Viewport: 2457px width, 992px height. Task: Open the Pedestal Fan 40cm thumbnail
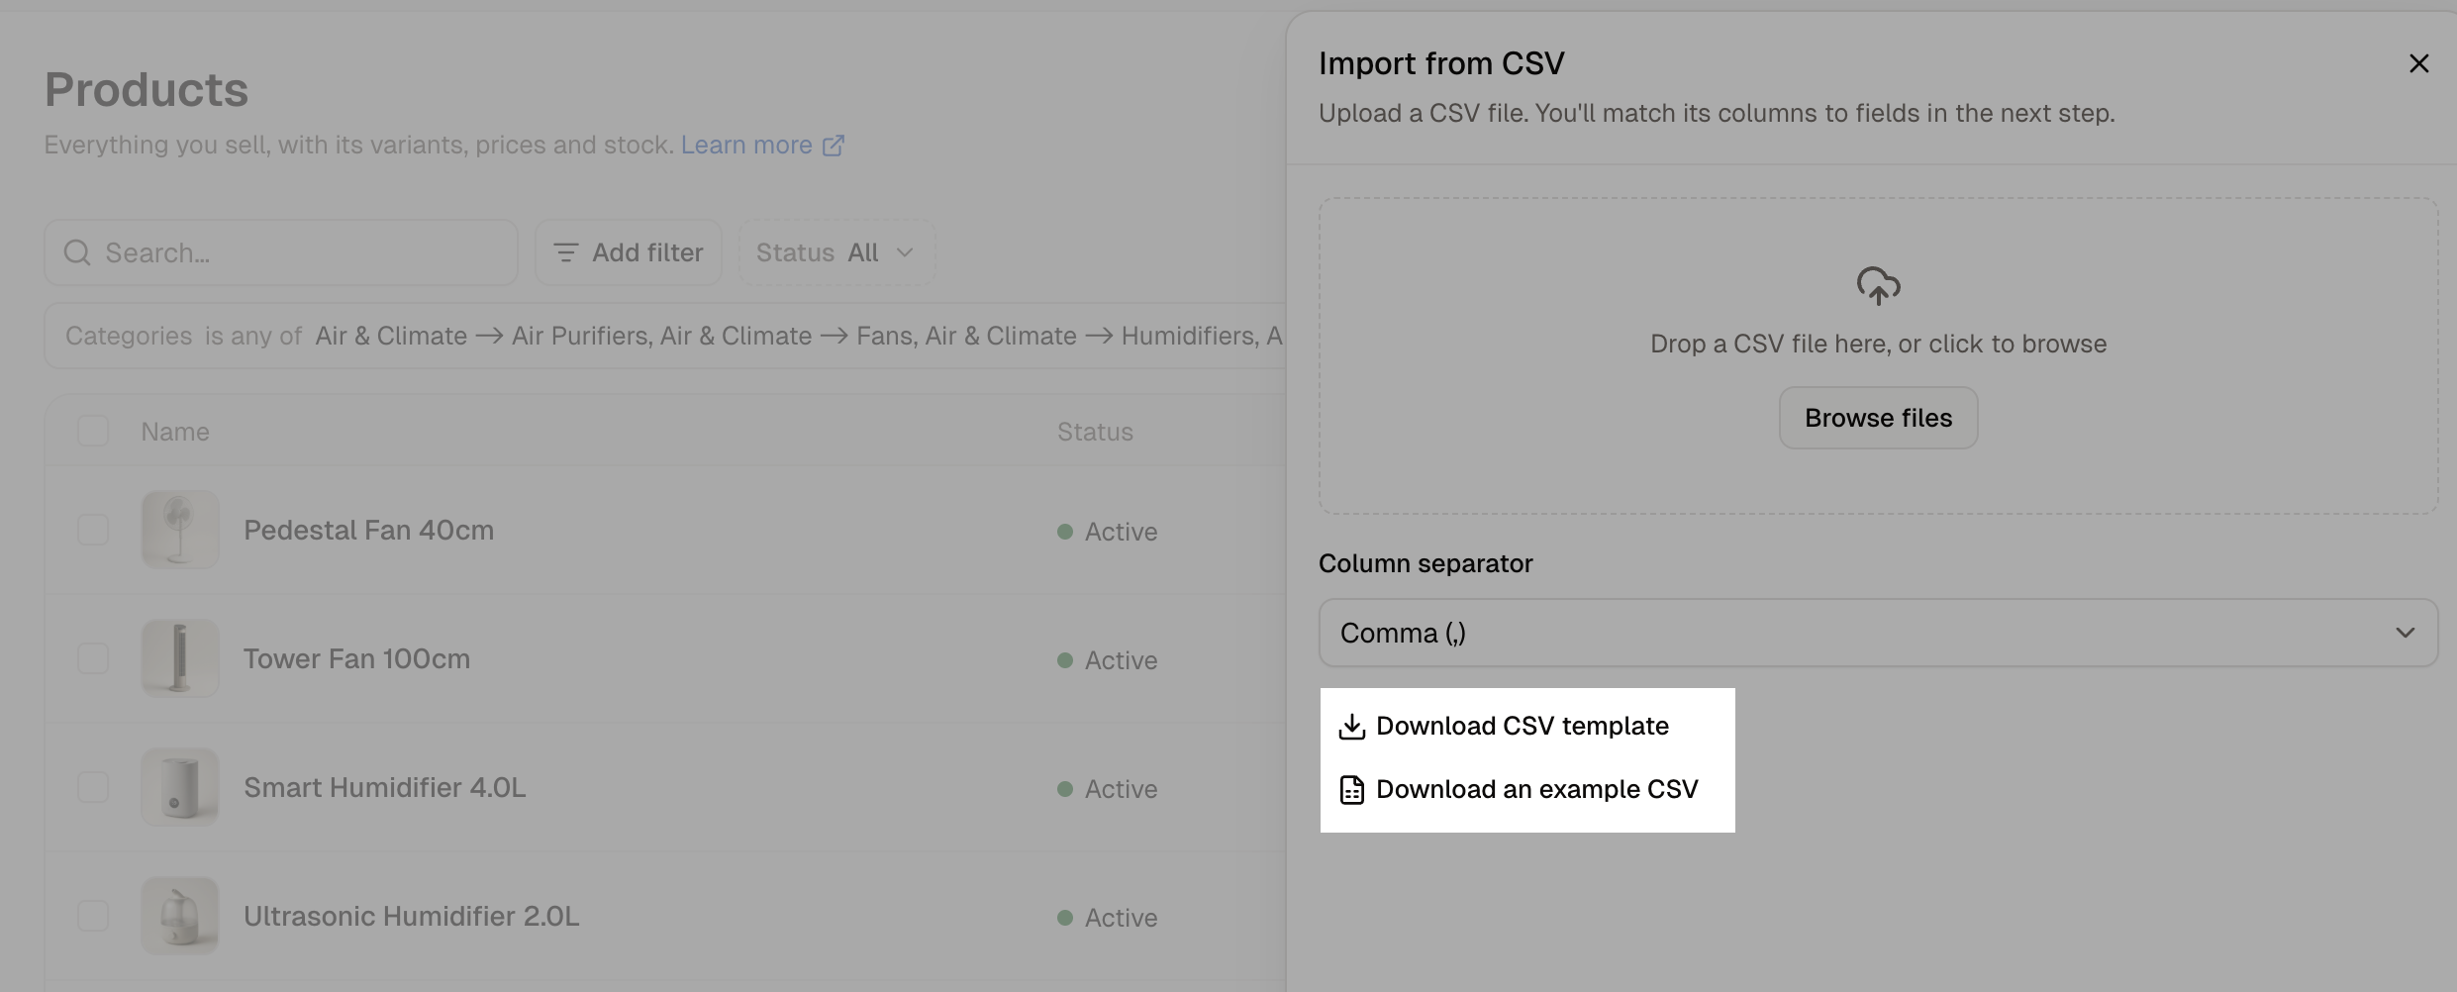[x=180, y=530]
